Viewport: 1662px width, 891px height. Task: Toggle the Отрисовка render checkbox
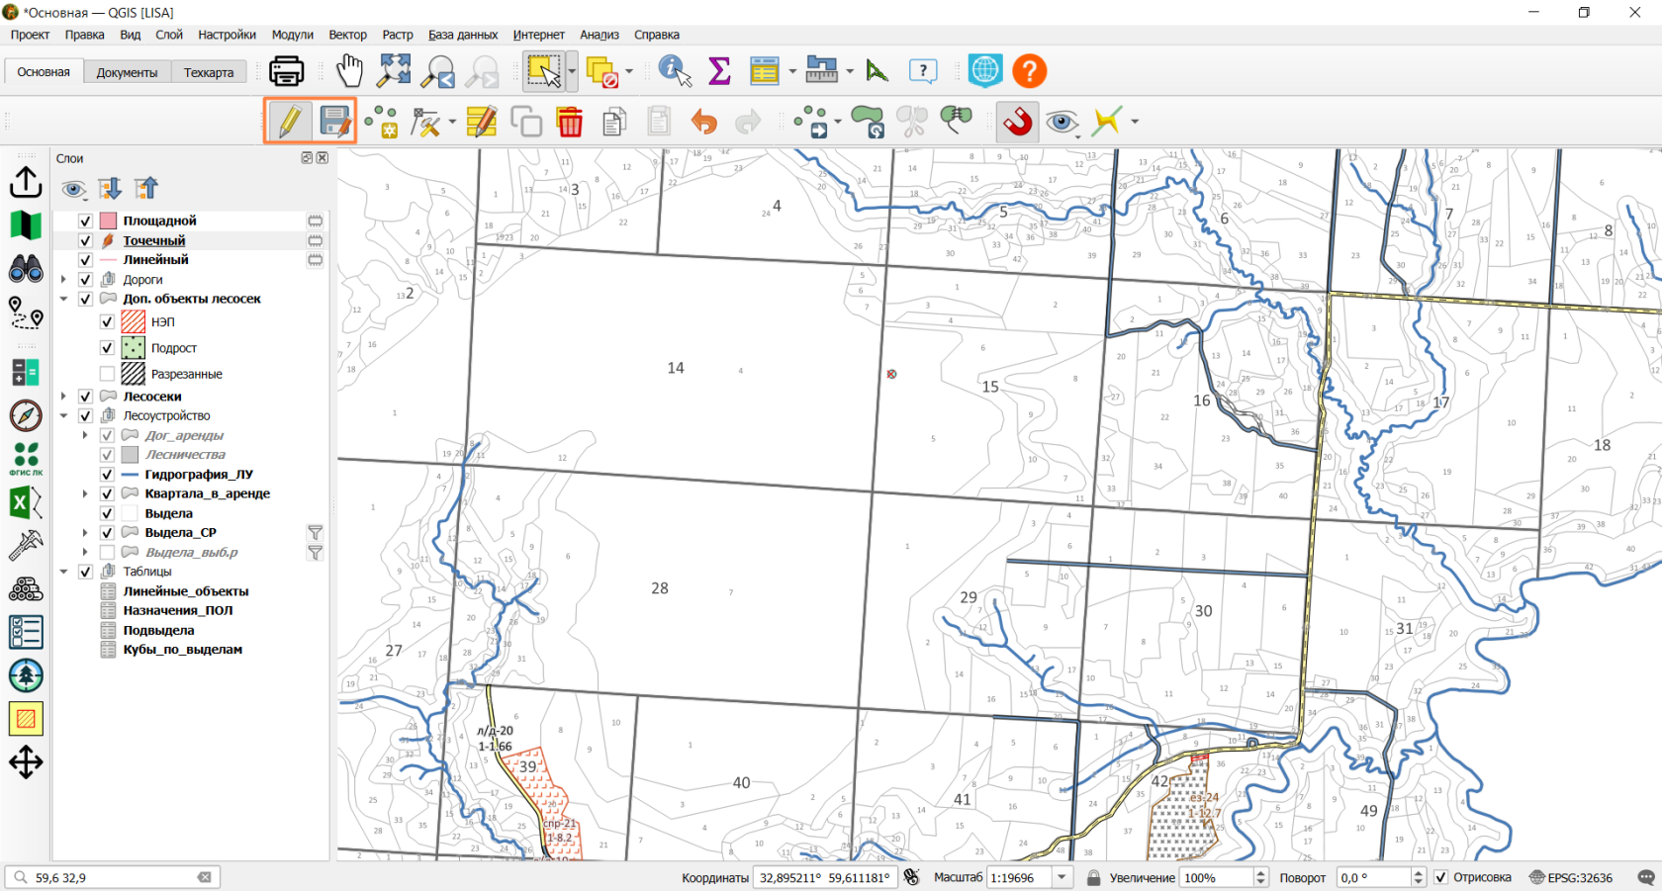tap(1440, 877)
